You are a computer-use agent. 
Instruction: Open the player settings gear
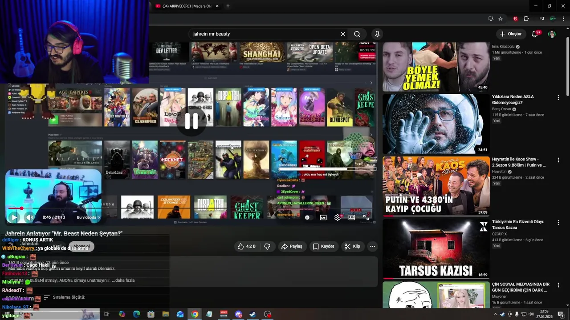click(x=338, y=217)
